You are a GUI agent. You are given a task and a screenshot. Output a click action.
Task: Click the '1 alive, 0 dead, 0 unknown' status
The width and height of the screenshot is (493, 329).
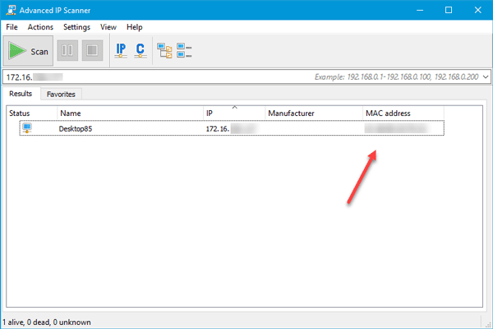click(47, 322)
